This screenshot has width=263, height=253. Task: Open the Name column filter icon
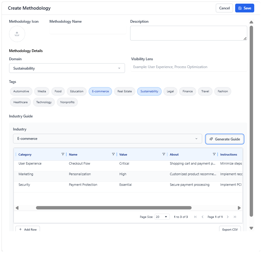(113, 154)
